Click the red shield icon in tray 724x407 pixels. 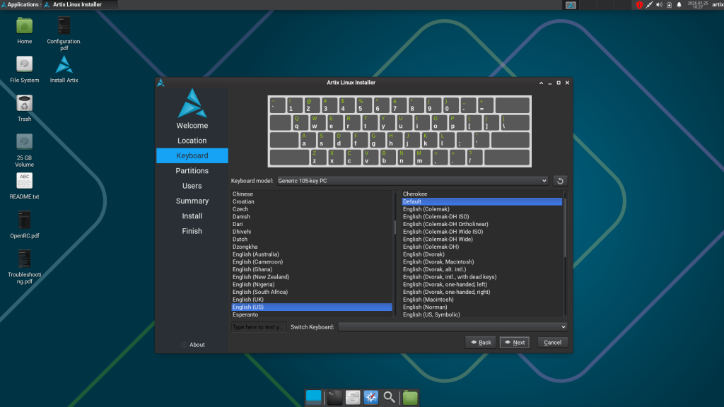click(639, 5)
